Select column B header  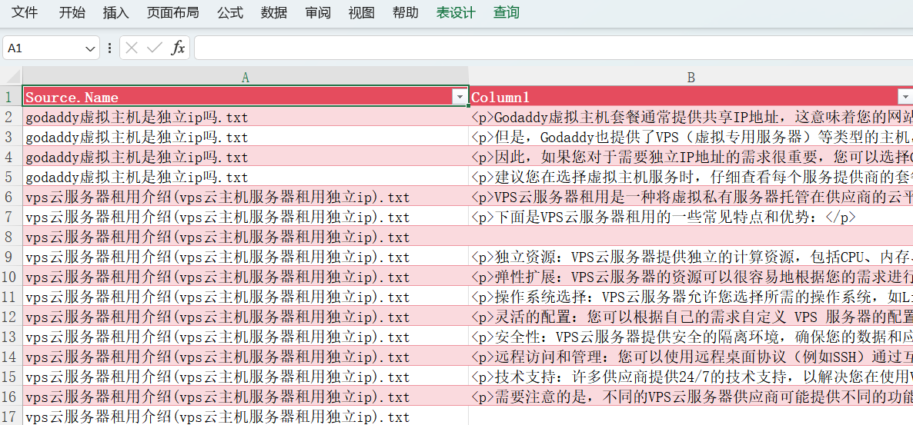click(x=691, y=77)
